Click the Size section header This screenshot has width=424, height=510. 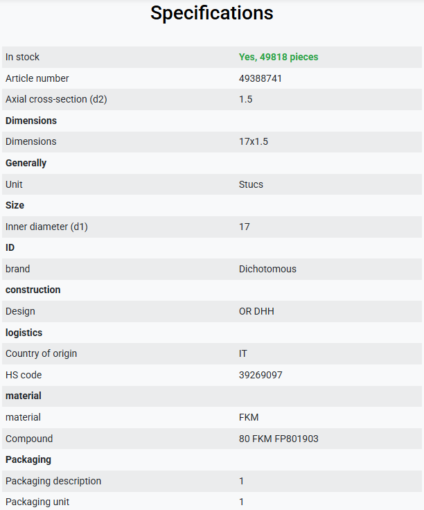[15, 205]
